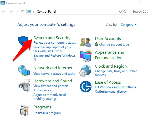Viewport: 148px width, 120px height.
Task: Open the Hardware and Sound printer icon
Action: tap(24, 85)
